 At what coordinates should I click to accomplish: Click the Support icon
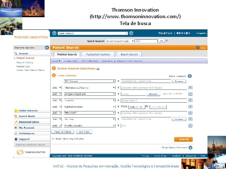pos(16,139)
